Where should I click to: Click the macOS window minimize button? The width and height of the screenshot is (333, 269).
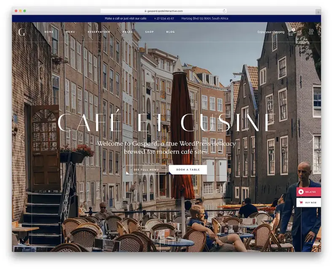(20, 11)
